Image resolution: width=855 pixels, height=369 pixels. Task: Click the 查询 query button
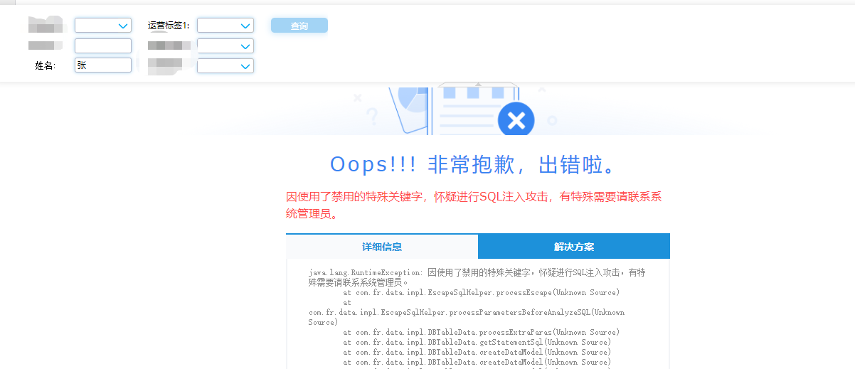[x=299, y=26]
